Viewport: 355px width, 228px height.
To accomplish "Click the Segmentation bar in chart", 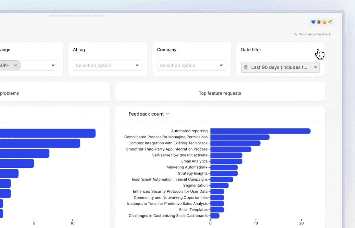I will (219, 186).
